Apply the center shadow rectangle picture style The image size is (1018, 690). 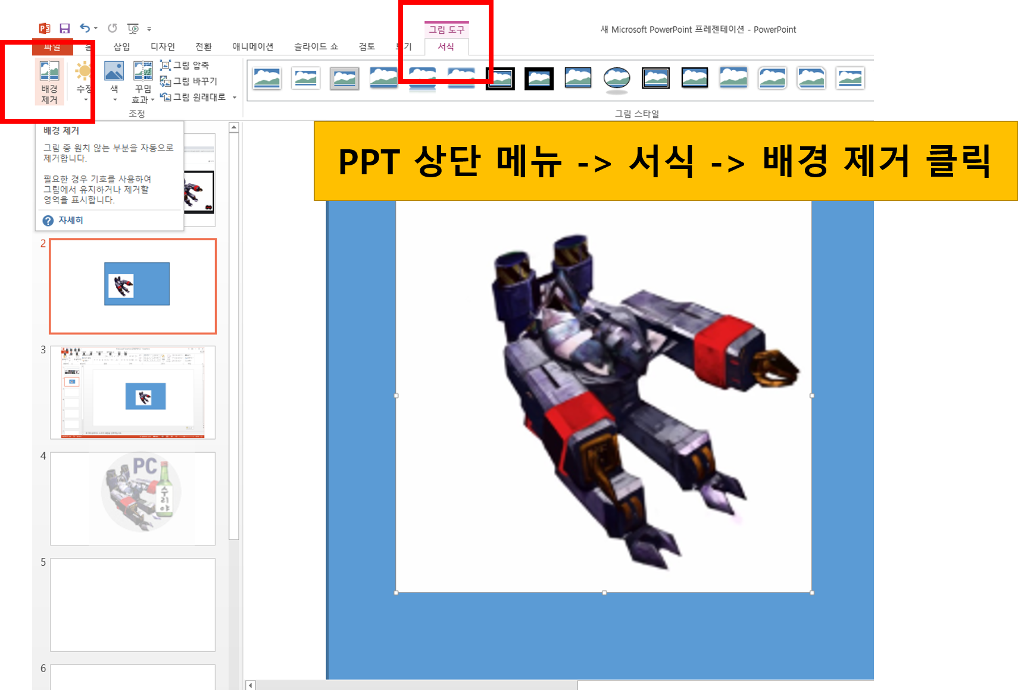pos(733,78)
